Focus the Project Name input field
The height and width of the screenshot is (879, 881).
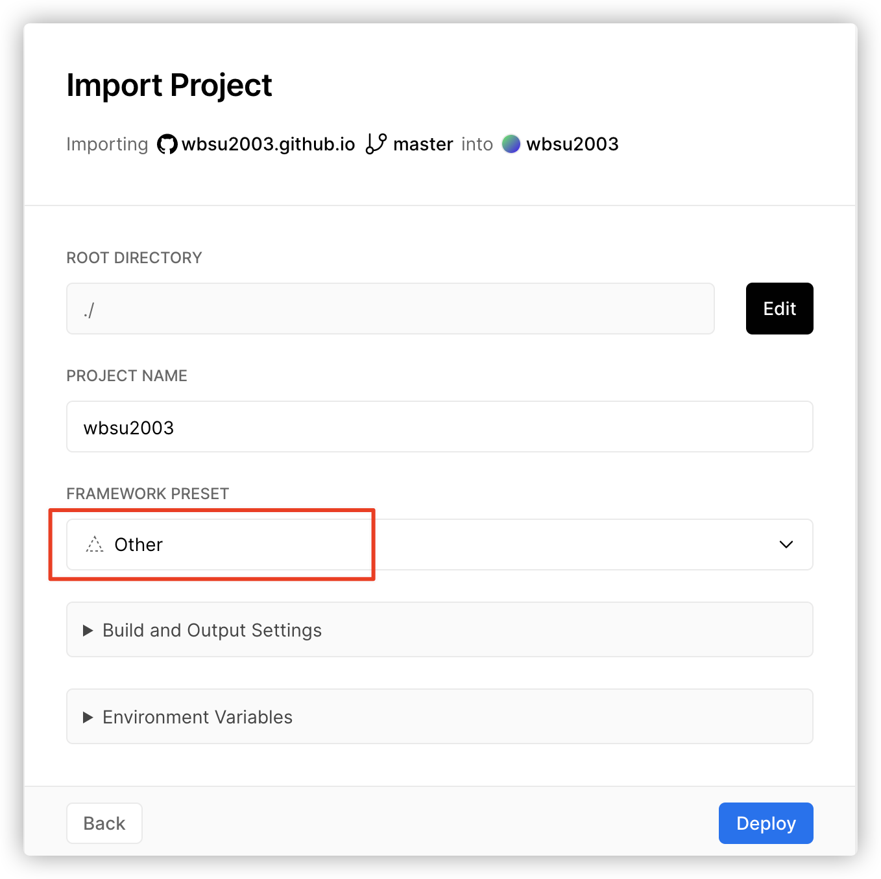pyautogui.click(x=439, y=427)
